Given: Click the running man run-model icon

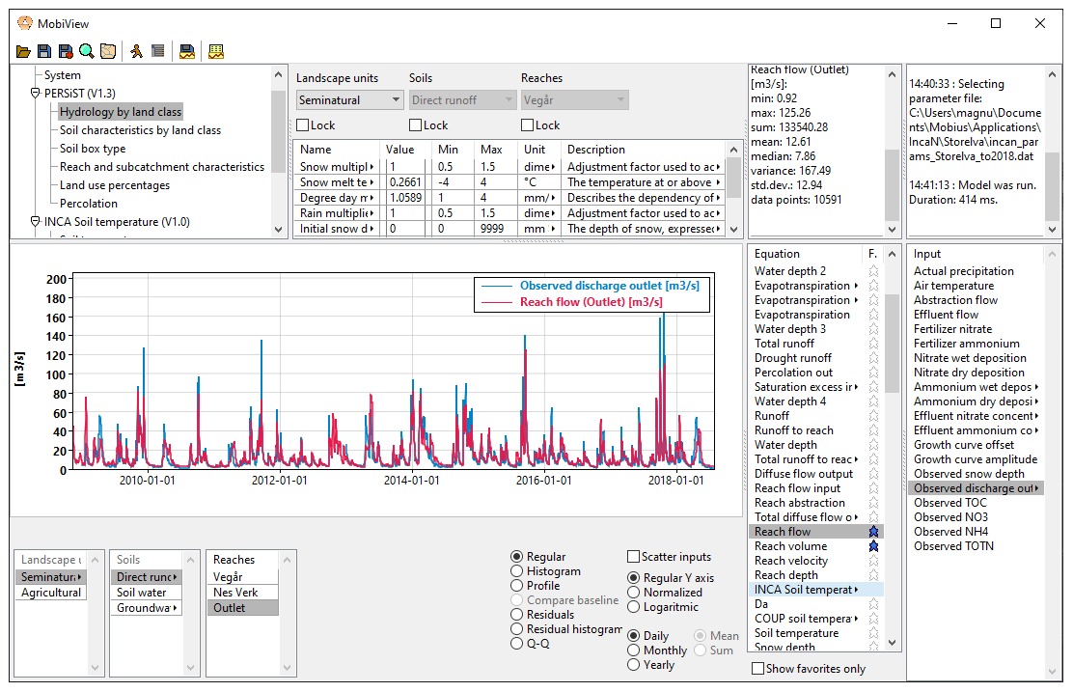Looking at the screenshot, I should pos(137,51).
